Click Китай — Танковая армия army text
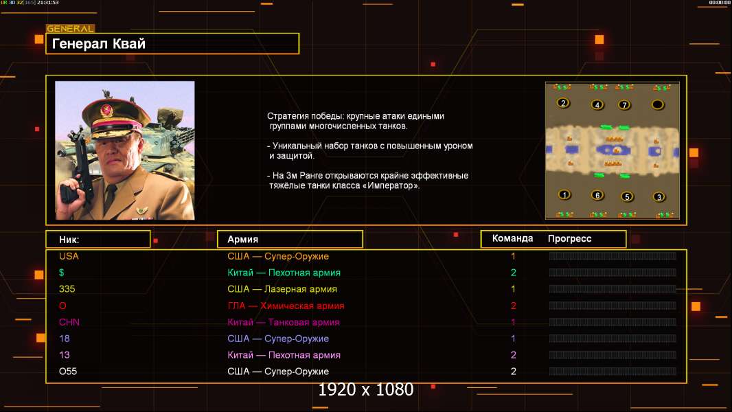This screenshot has width=732, height=412. (284, 322)
